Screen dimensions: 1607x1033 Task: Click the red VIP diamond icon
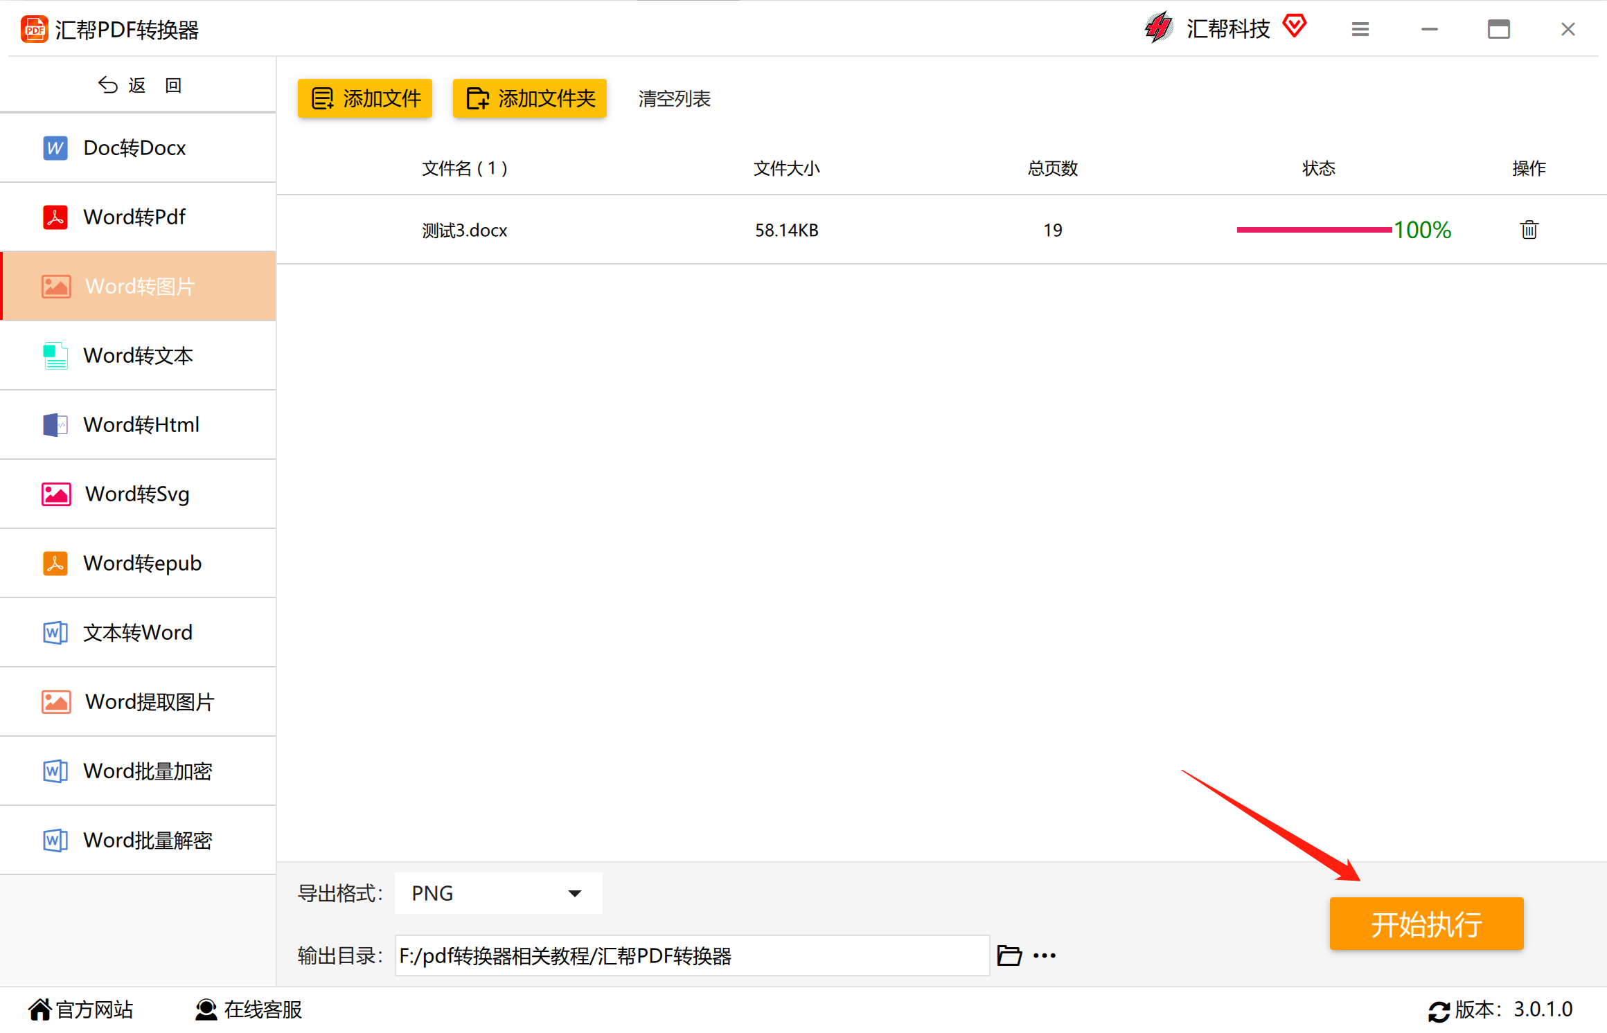coord(1294,26)
